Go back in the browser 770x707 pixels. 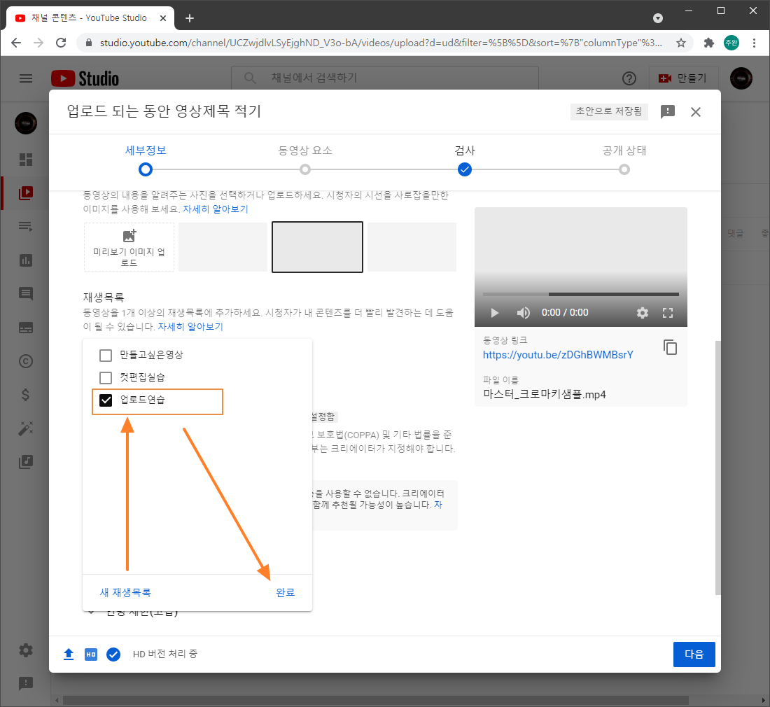point(15,43)
